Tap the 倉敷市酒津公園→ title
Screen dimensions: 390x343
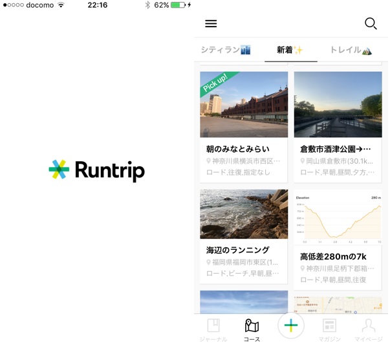tap(335, 149)
